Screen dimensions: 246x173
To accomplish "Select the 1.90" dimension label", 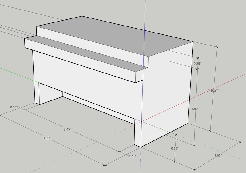I will (195, 109).
